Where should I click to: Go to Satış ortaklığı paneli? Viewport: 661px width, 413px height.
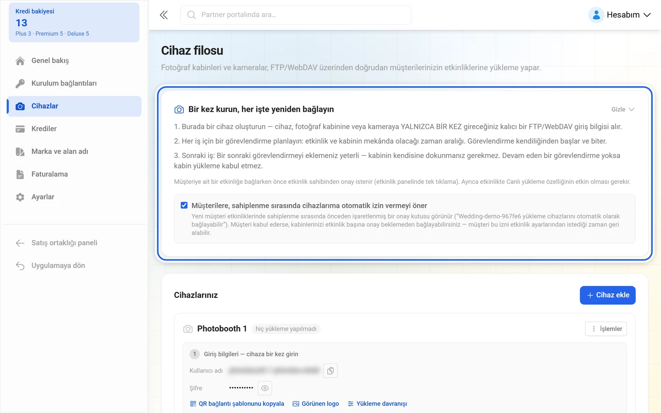point(74,243)
